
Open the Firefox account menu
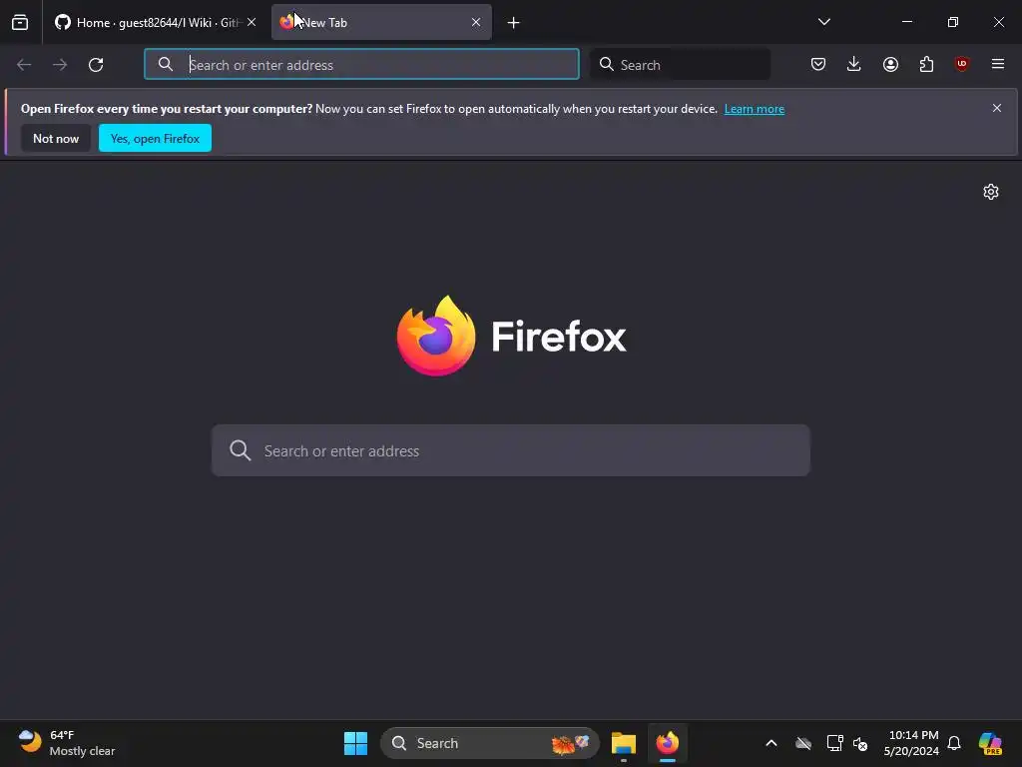tap(890, 64)
